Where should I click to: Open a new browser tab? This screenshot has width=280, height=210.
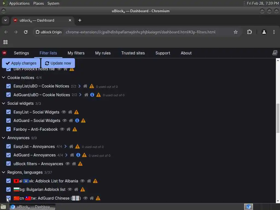[x=80, y=20]
